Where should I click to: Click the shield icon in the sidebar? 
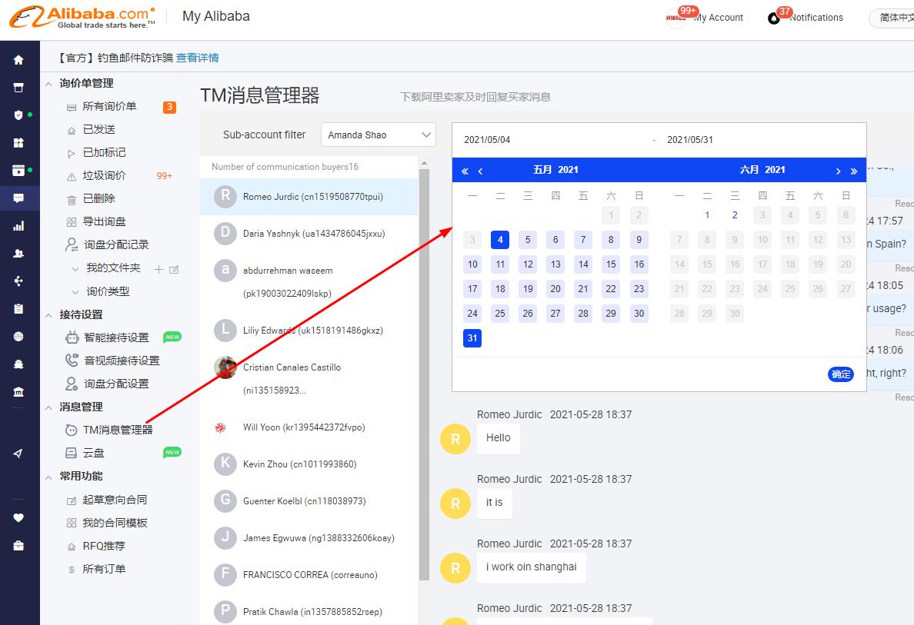click(18, 115)
